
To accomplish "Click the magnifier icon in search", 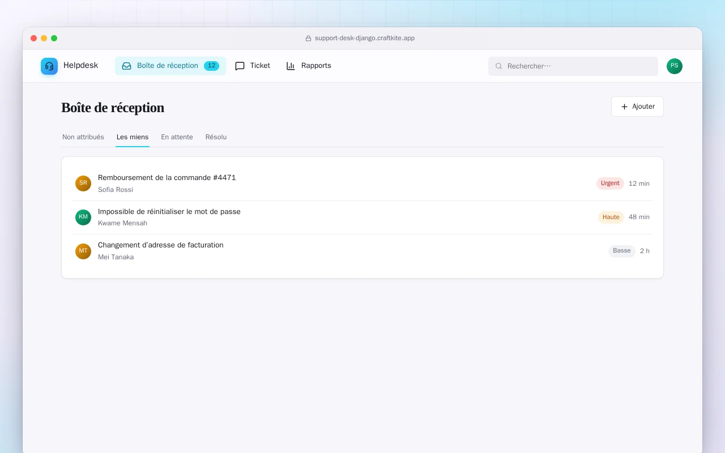I will tap(499, 66).
